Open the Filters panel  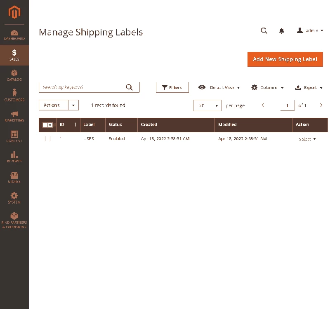click(x=172, y=87)
